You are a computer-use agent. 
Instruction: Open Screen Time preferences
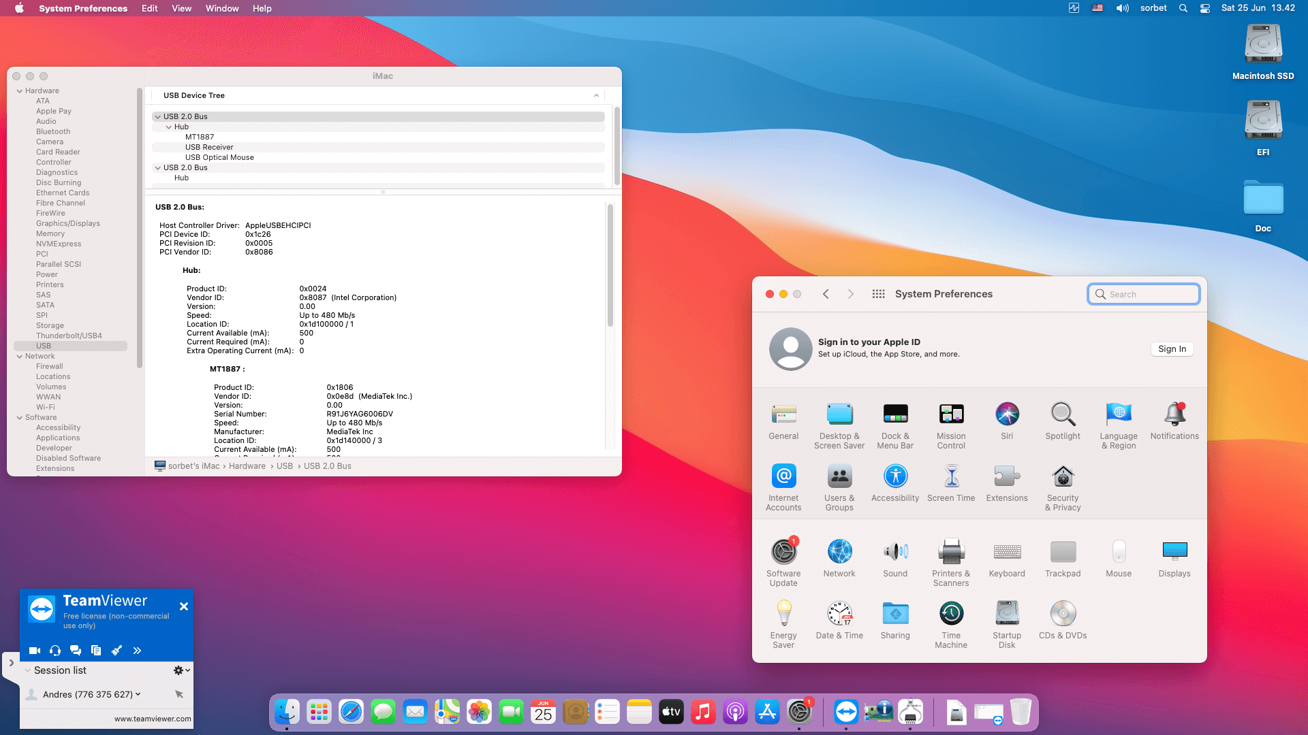pyautogui.click(x=951, y=483)
